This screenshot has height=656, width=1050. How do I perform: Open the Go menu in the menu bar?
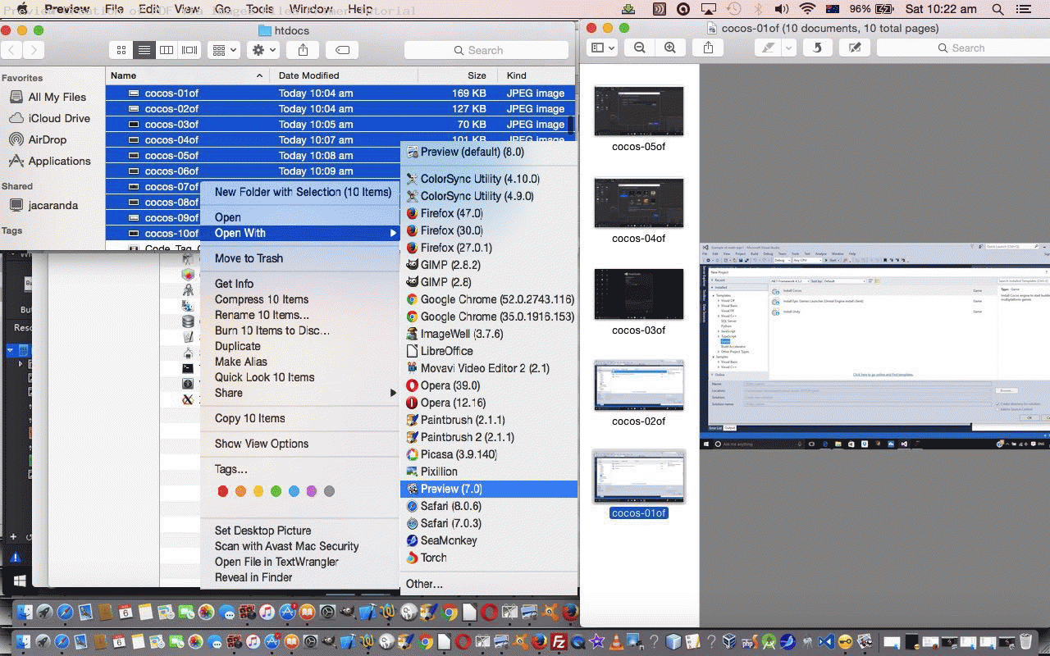[x=222, y=9]
